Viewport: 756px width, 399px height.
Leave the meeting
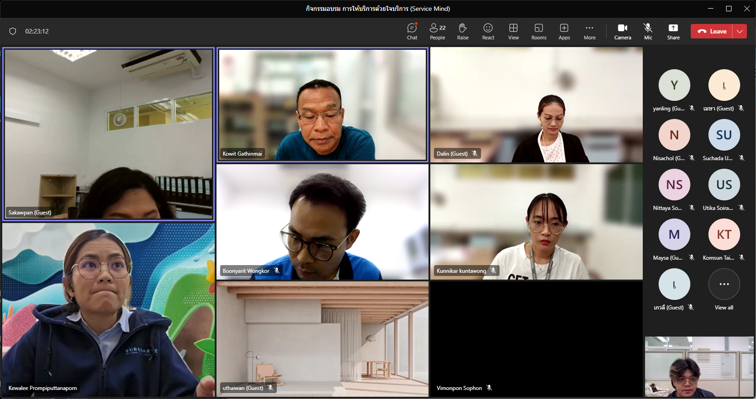(x=712, y=31)
